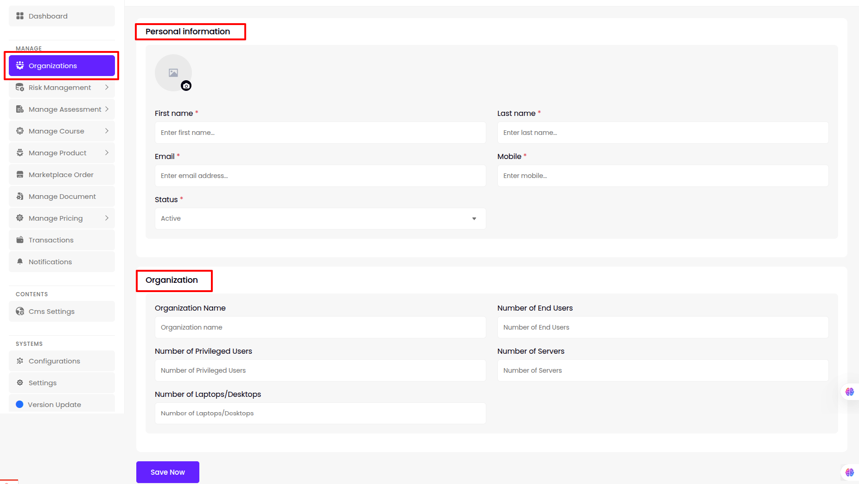859x484 pixels.
Task: Click the Dashboard grid icon
Action: [20, 16]
